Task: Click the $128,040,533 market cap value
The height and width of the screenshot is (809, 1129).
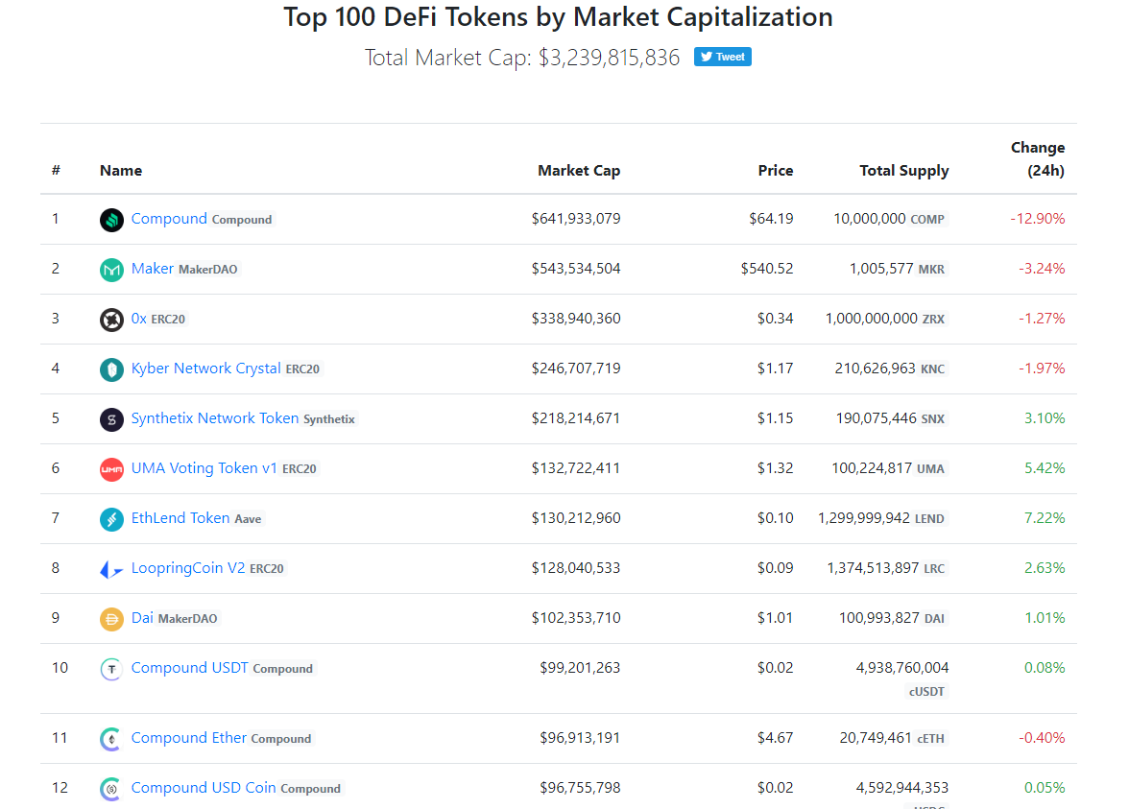Action: (x=576, y=568)
